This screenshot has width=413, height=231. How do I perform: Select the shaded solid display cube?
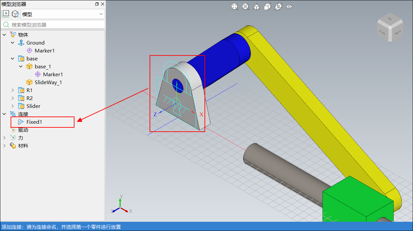tap(267, 7)
